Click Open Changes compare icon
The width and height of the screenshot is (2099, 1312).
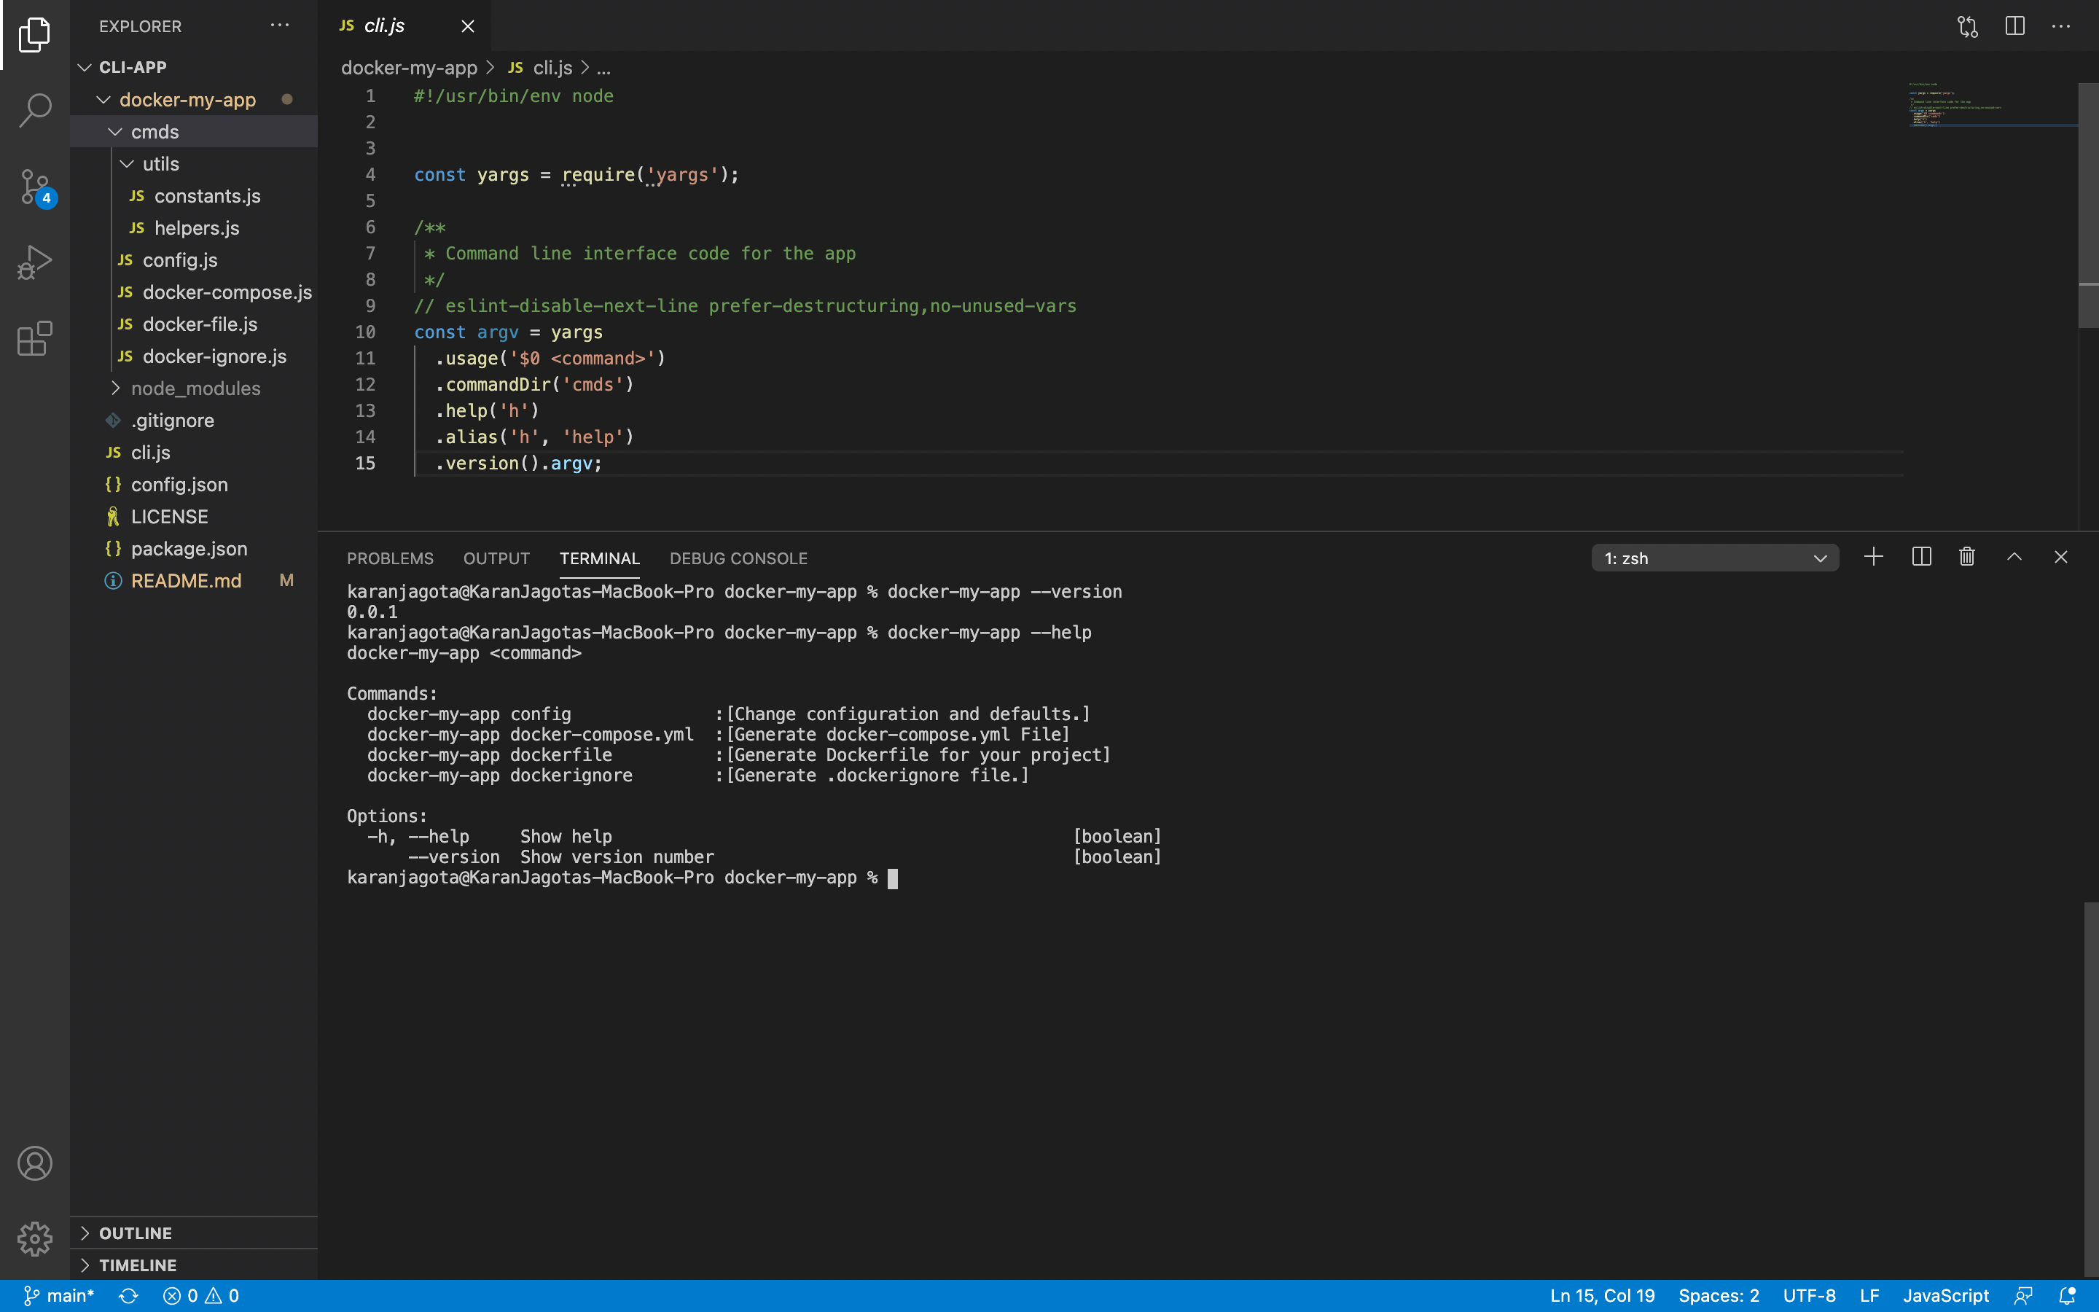click(x=1967, y=26)
